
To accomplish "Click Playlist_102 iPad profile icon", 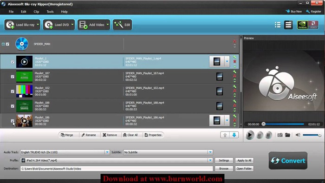I will pyautogui.click(x=220, y=91).
